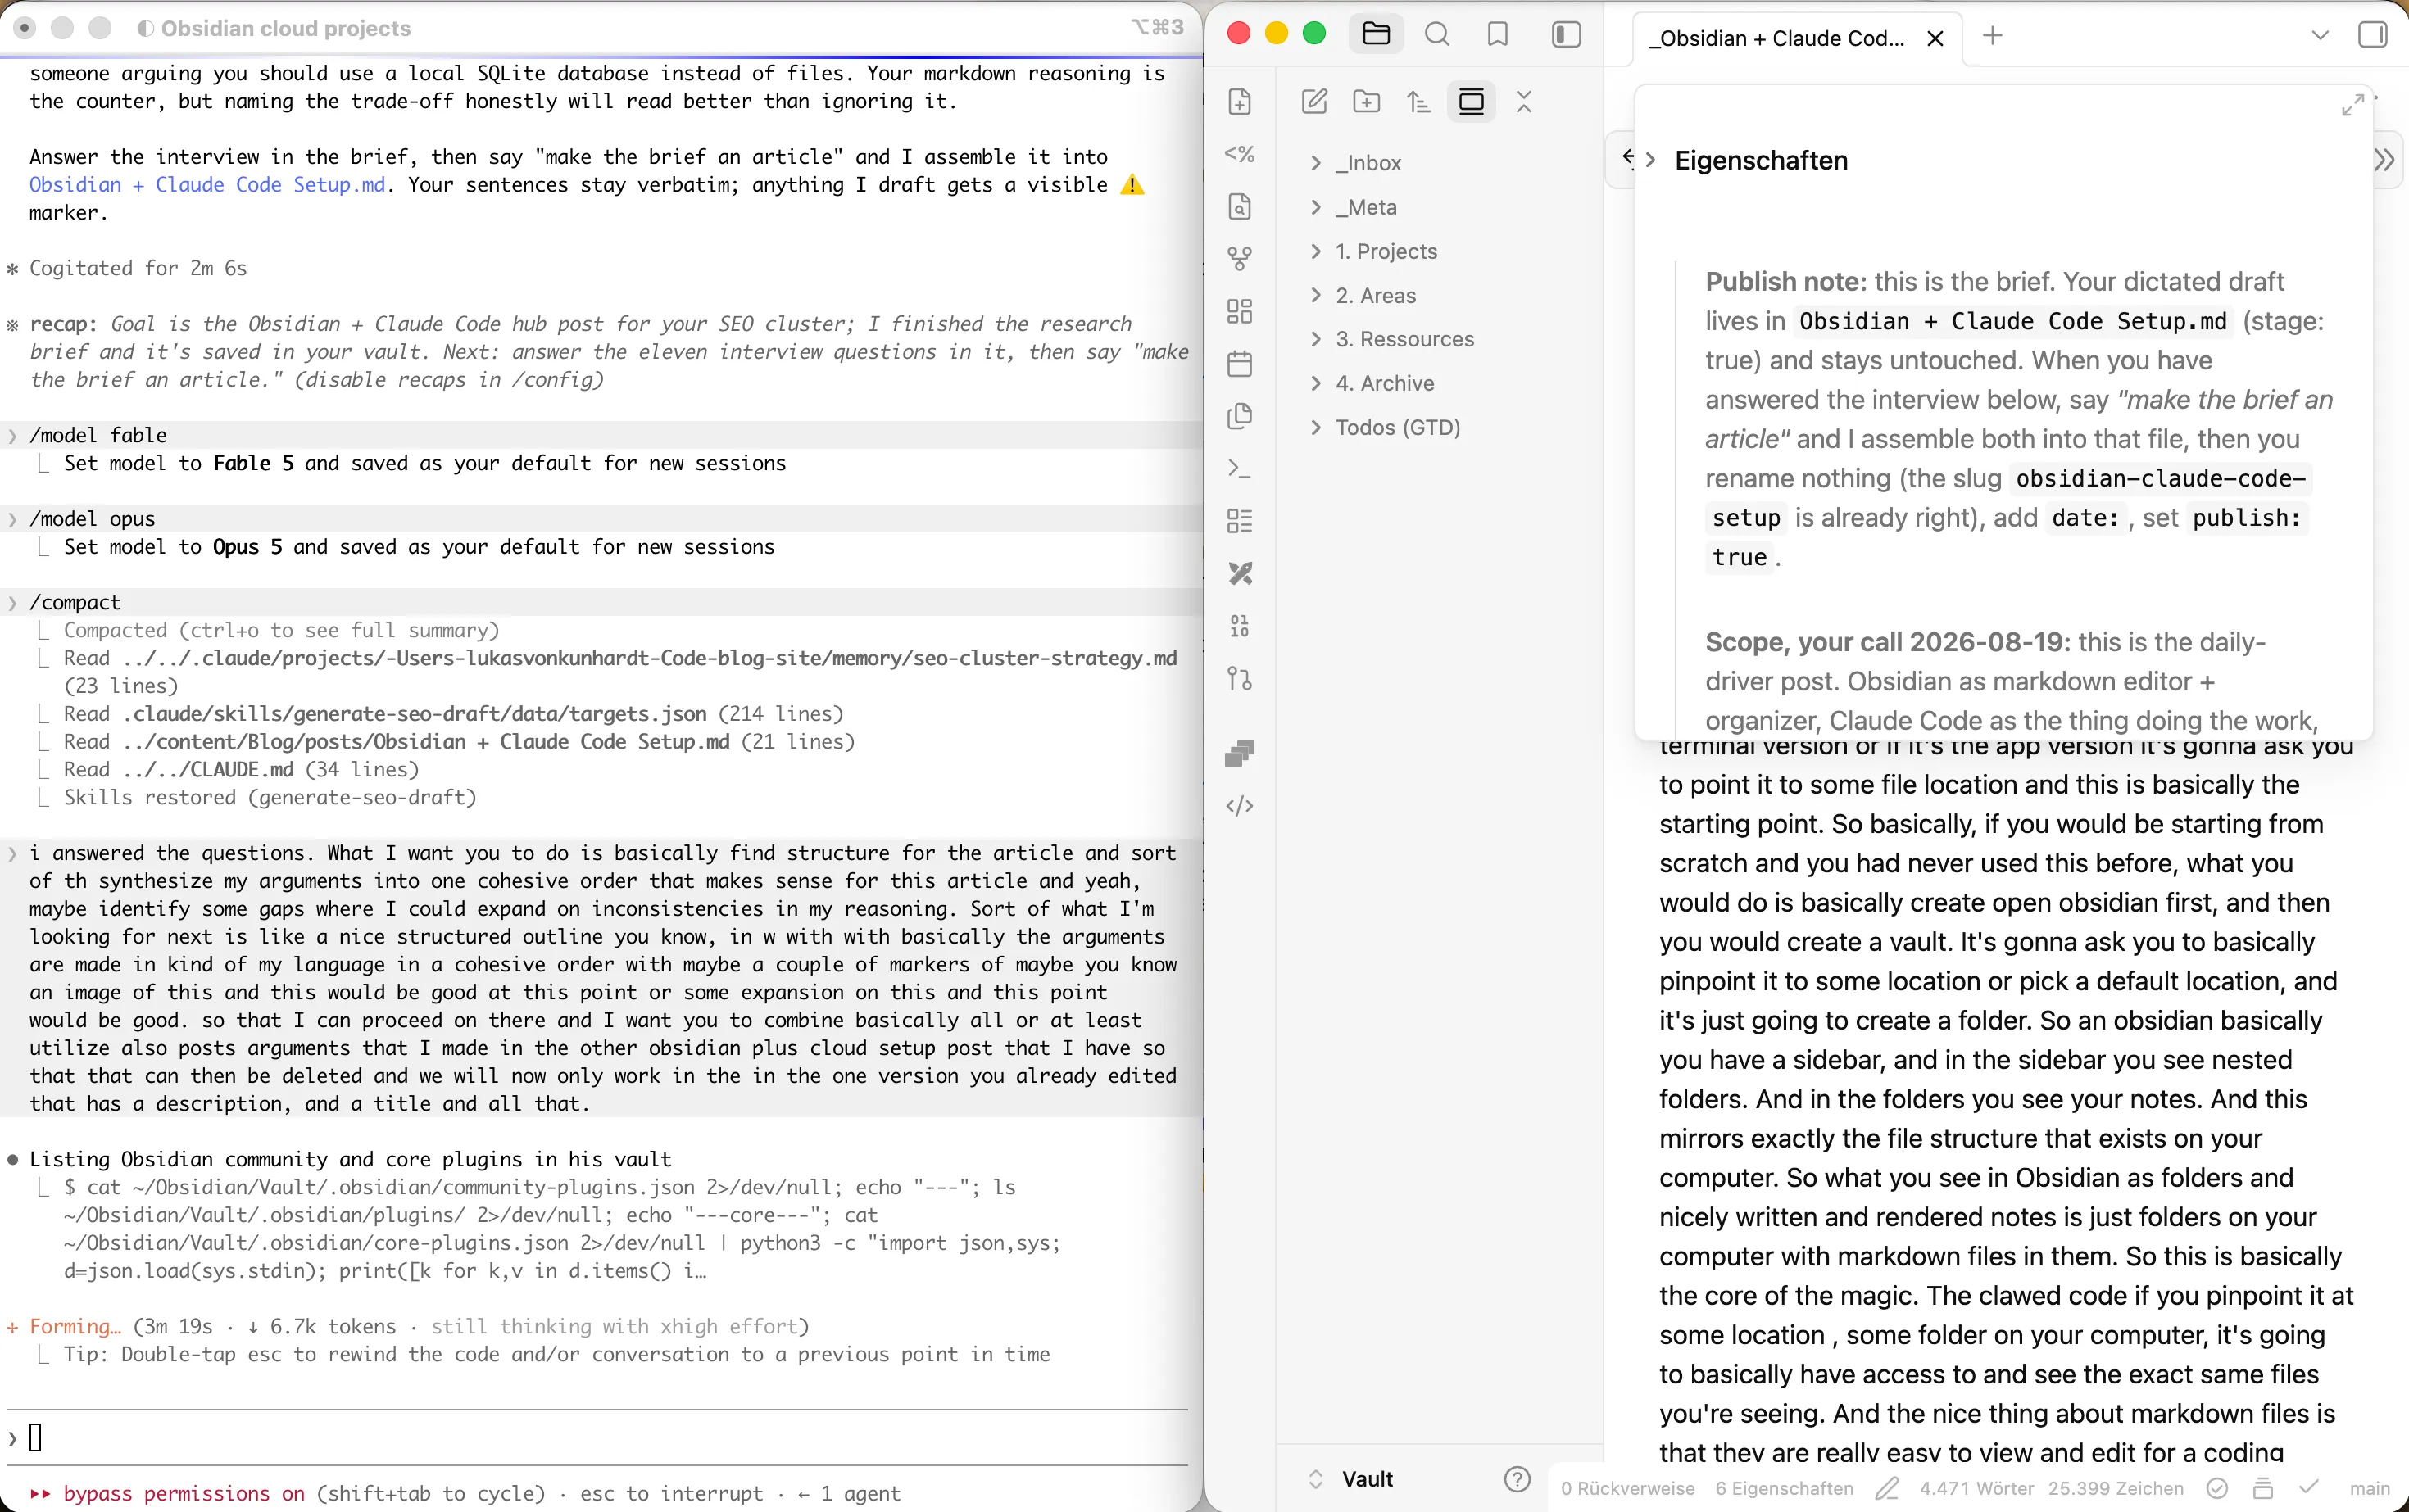
Task: Click the circled checkmark status icon
Action: click(x=2217, y=1489)
